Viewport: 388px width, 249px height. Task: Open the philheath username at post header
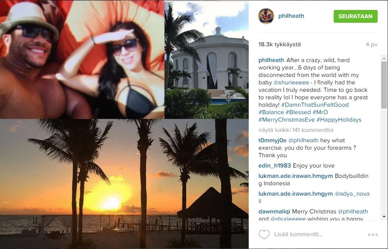[291, 16]
